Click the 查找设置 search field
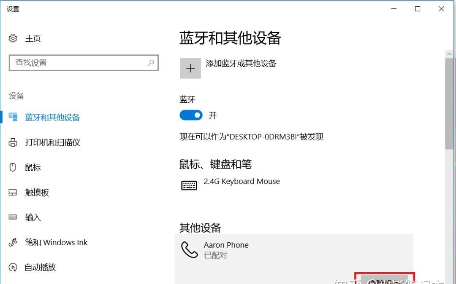The image size is (456, 284). pos(84,63)
